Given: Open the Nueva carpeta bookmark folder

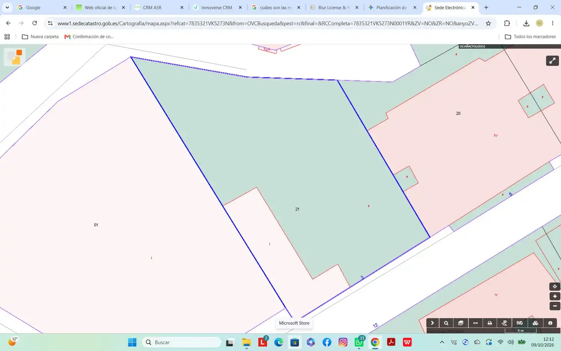Looking at the screenshot, I should [40, 37].
